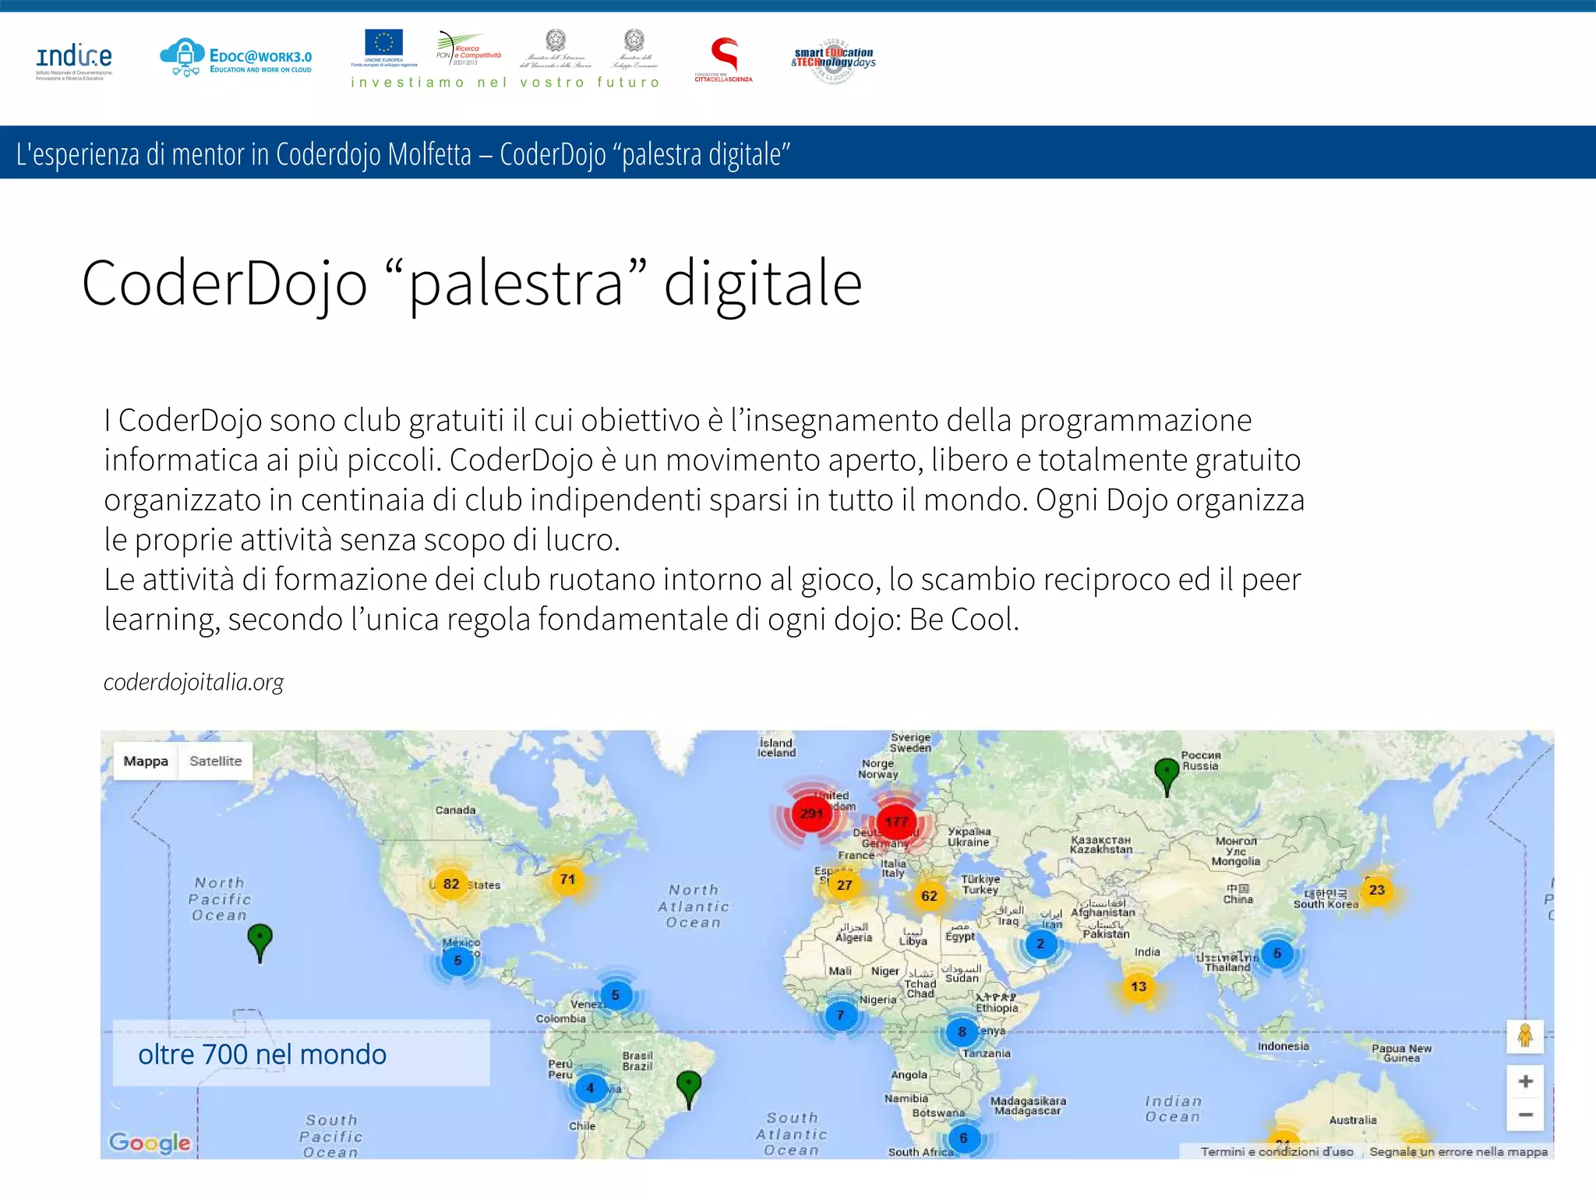Click the 'Australia' map label

click(1353, 1121)
